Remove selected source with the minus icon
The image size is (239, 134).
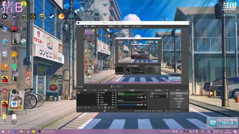pos(102,107)
